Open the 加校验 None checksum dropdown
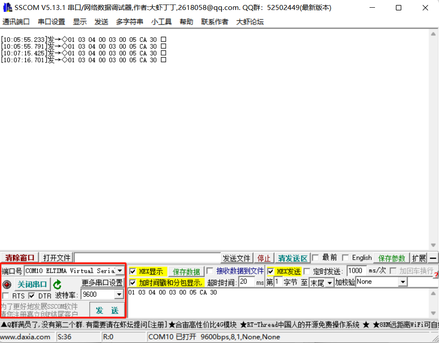This screenshot has width=439, height=343. coord(403,282)
